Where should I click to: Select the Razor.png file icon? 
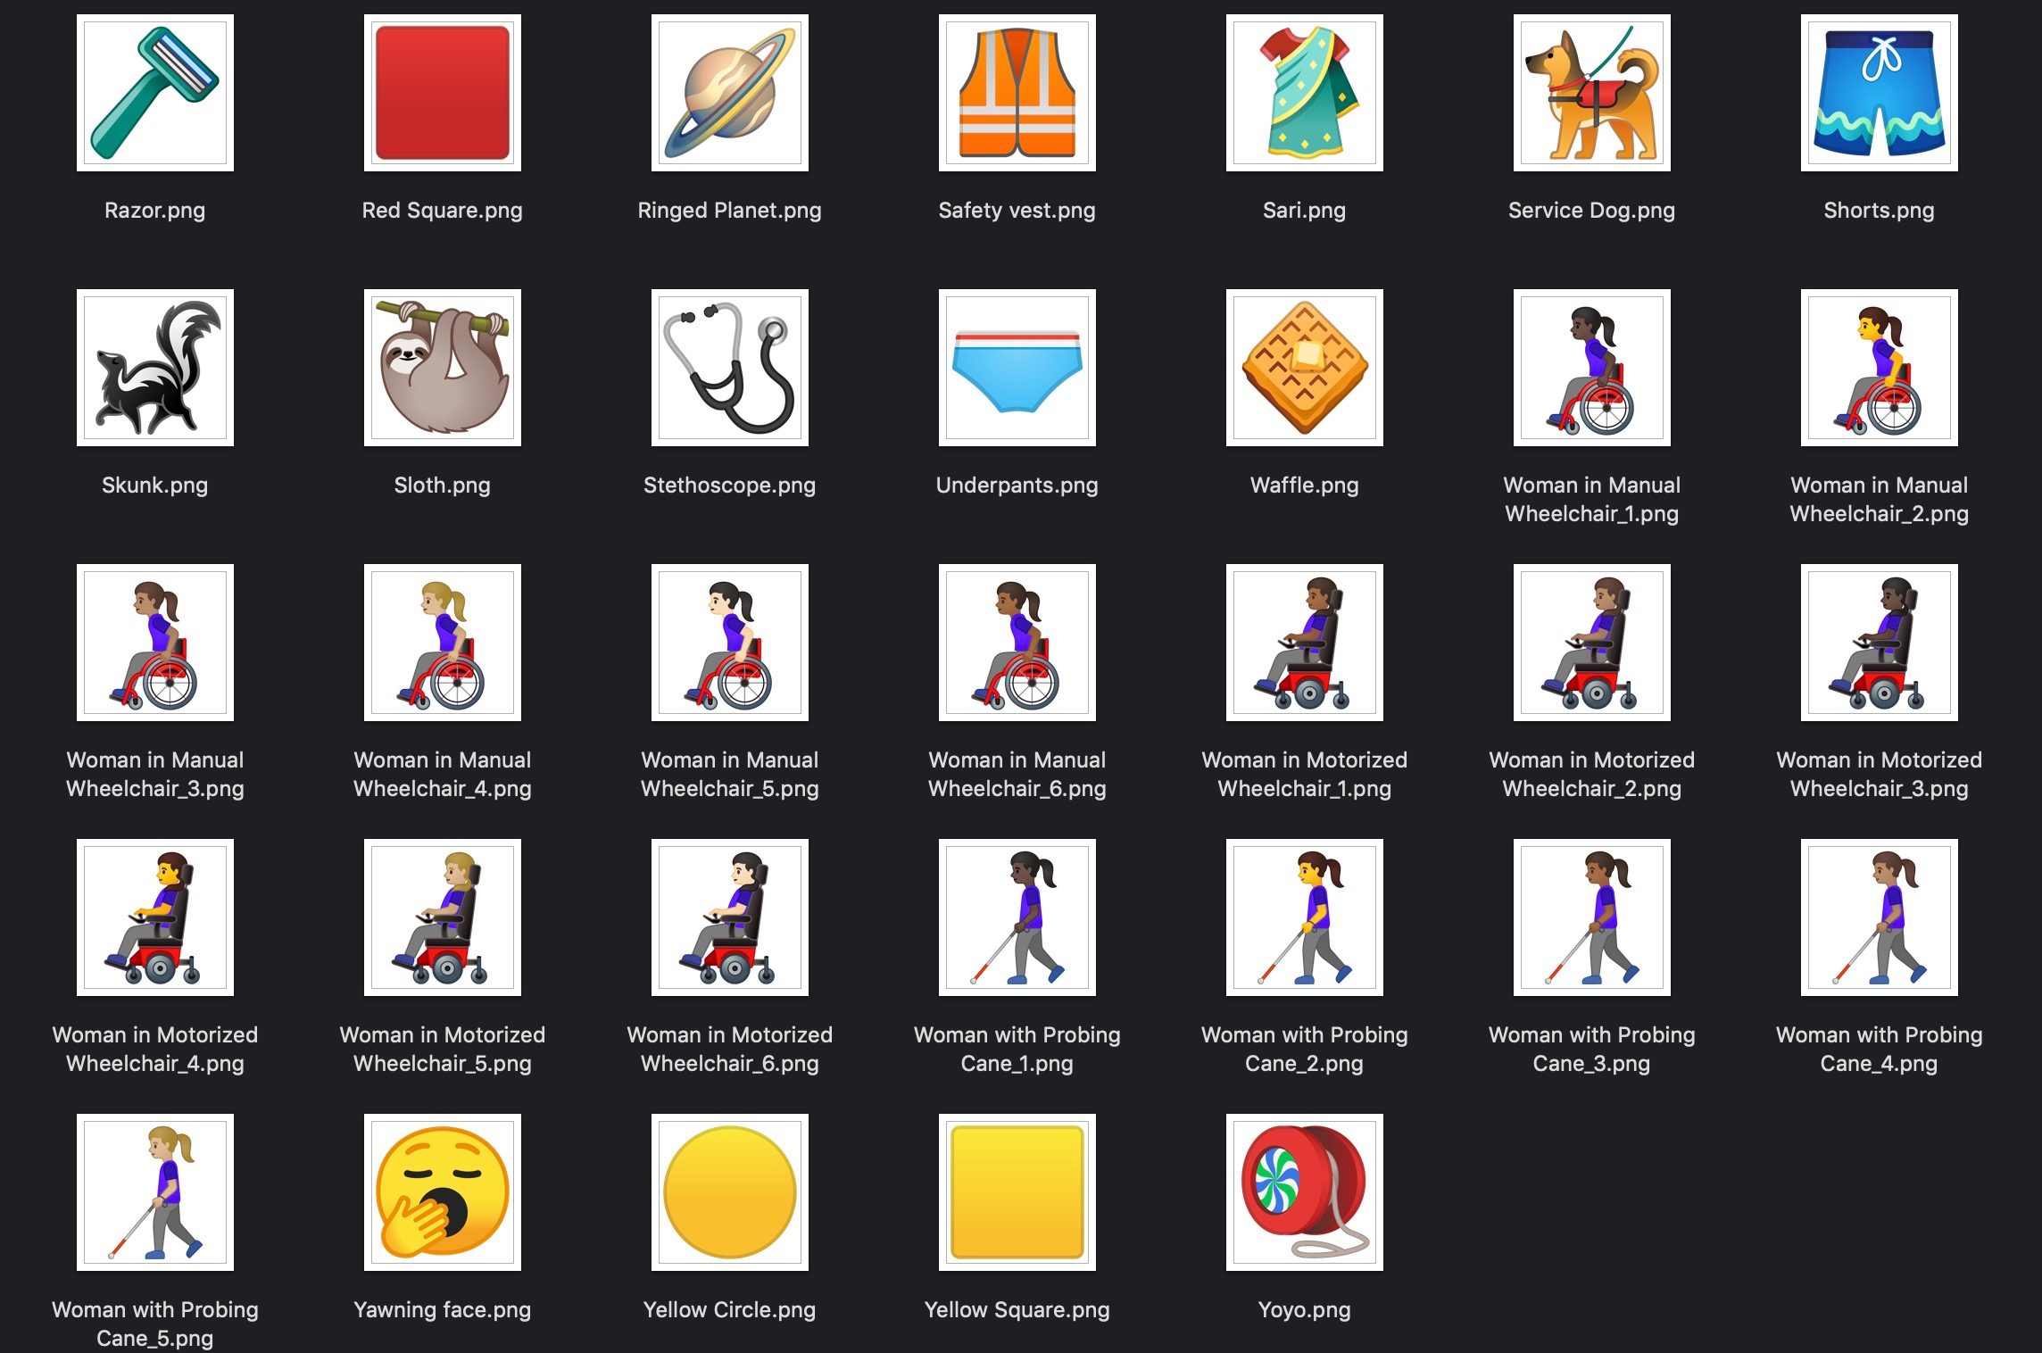154,93
